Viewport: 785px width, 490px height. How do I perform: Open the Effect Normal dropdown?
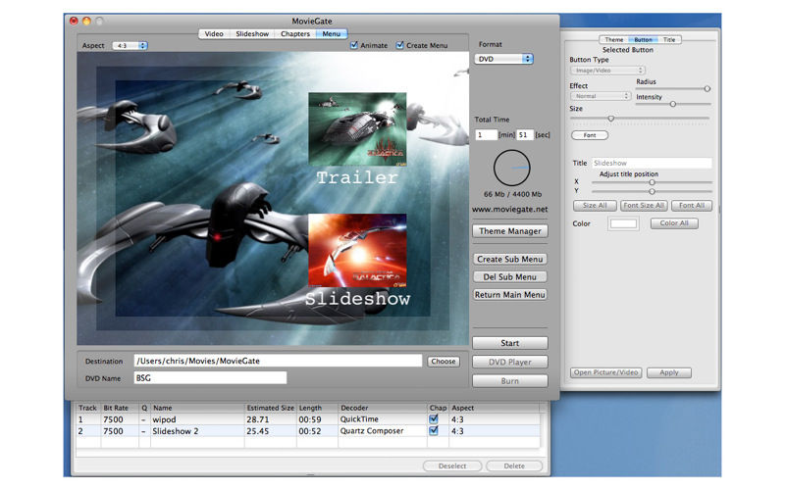coord(601,96)
